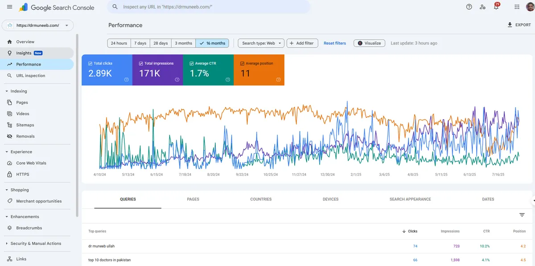Viewport: 535px width, 266px height.
Task: Switch to the PAGES tab
Action: pyautogui.click(x=193, y=199)
